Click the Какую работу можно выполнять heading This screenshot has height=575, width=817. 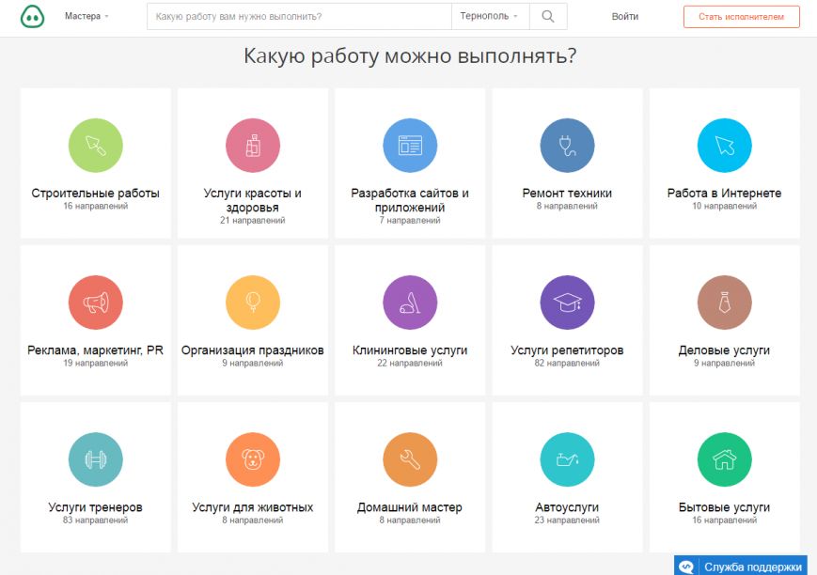[410, 55]
